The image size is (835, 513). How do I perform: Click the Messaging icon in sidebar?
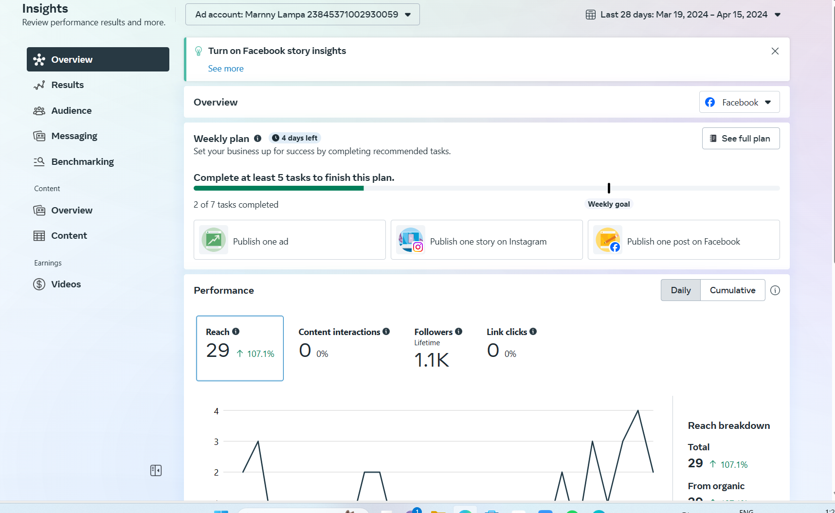pos(39,136)
